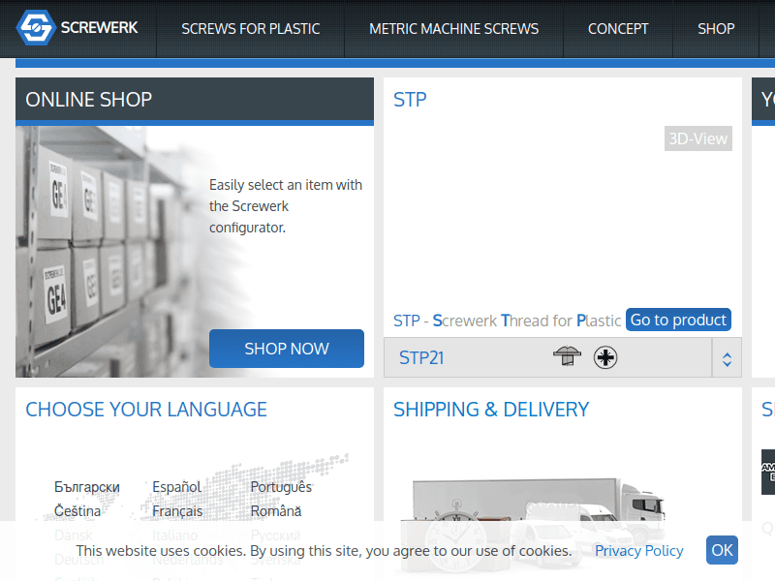This screenshot has height=581, width=775.
Task: Click the Go to product button
Action: (678, 320)
